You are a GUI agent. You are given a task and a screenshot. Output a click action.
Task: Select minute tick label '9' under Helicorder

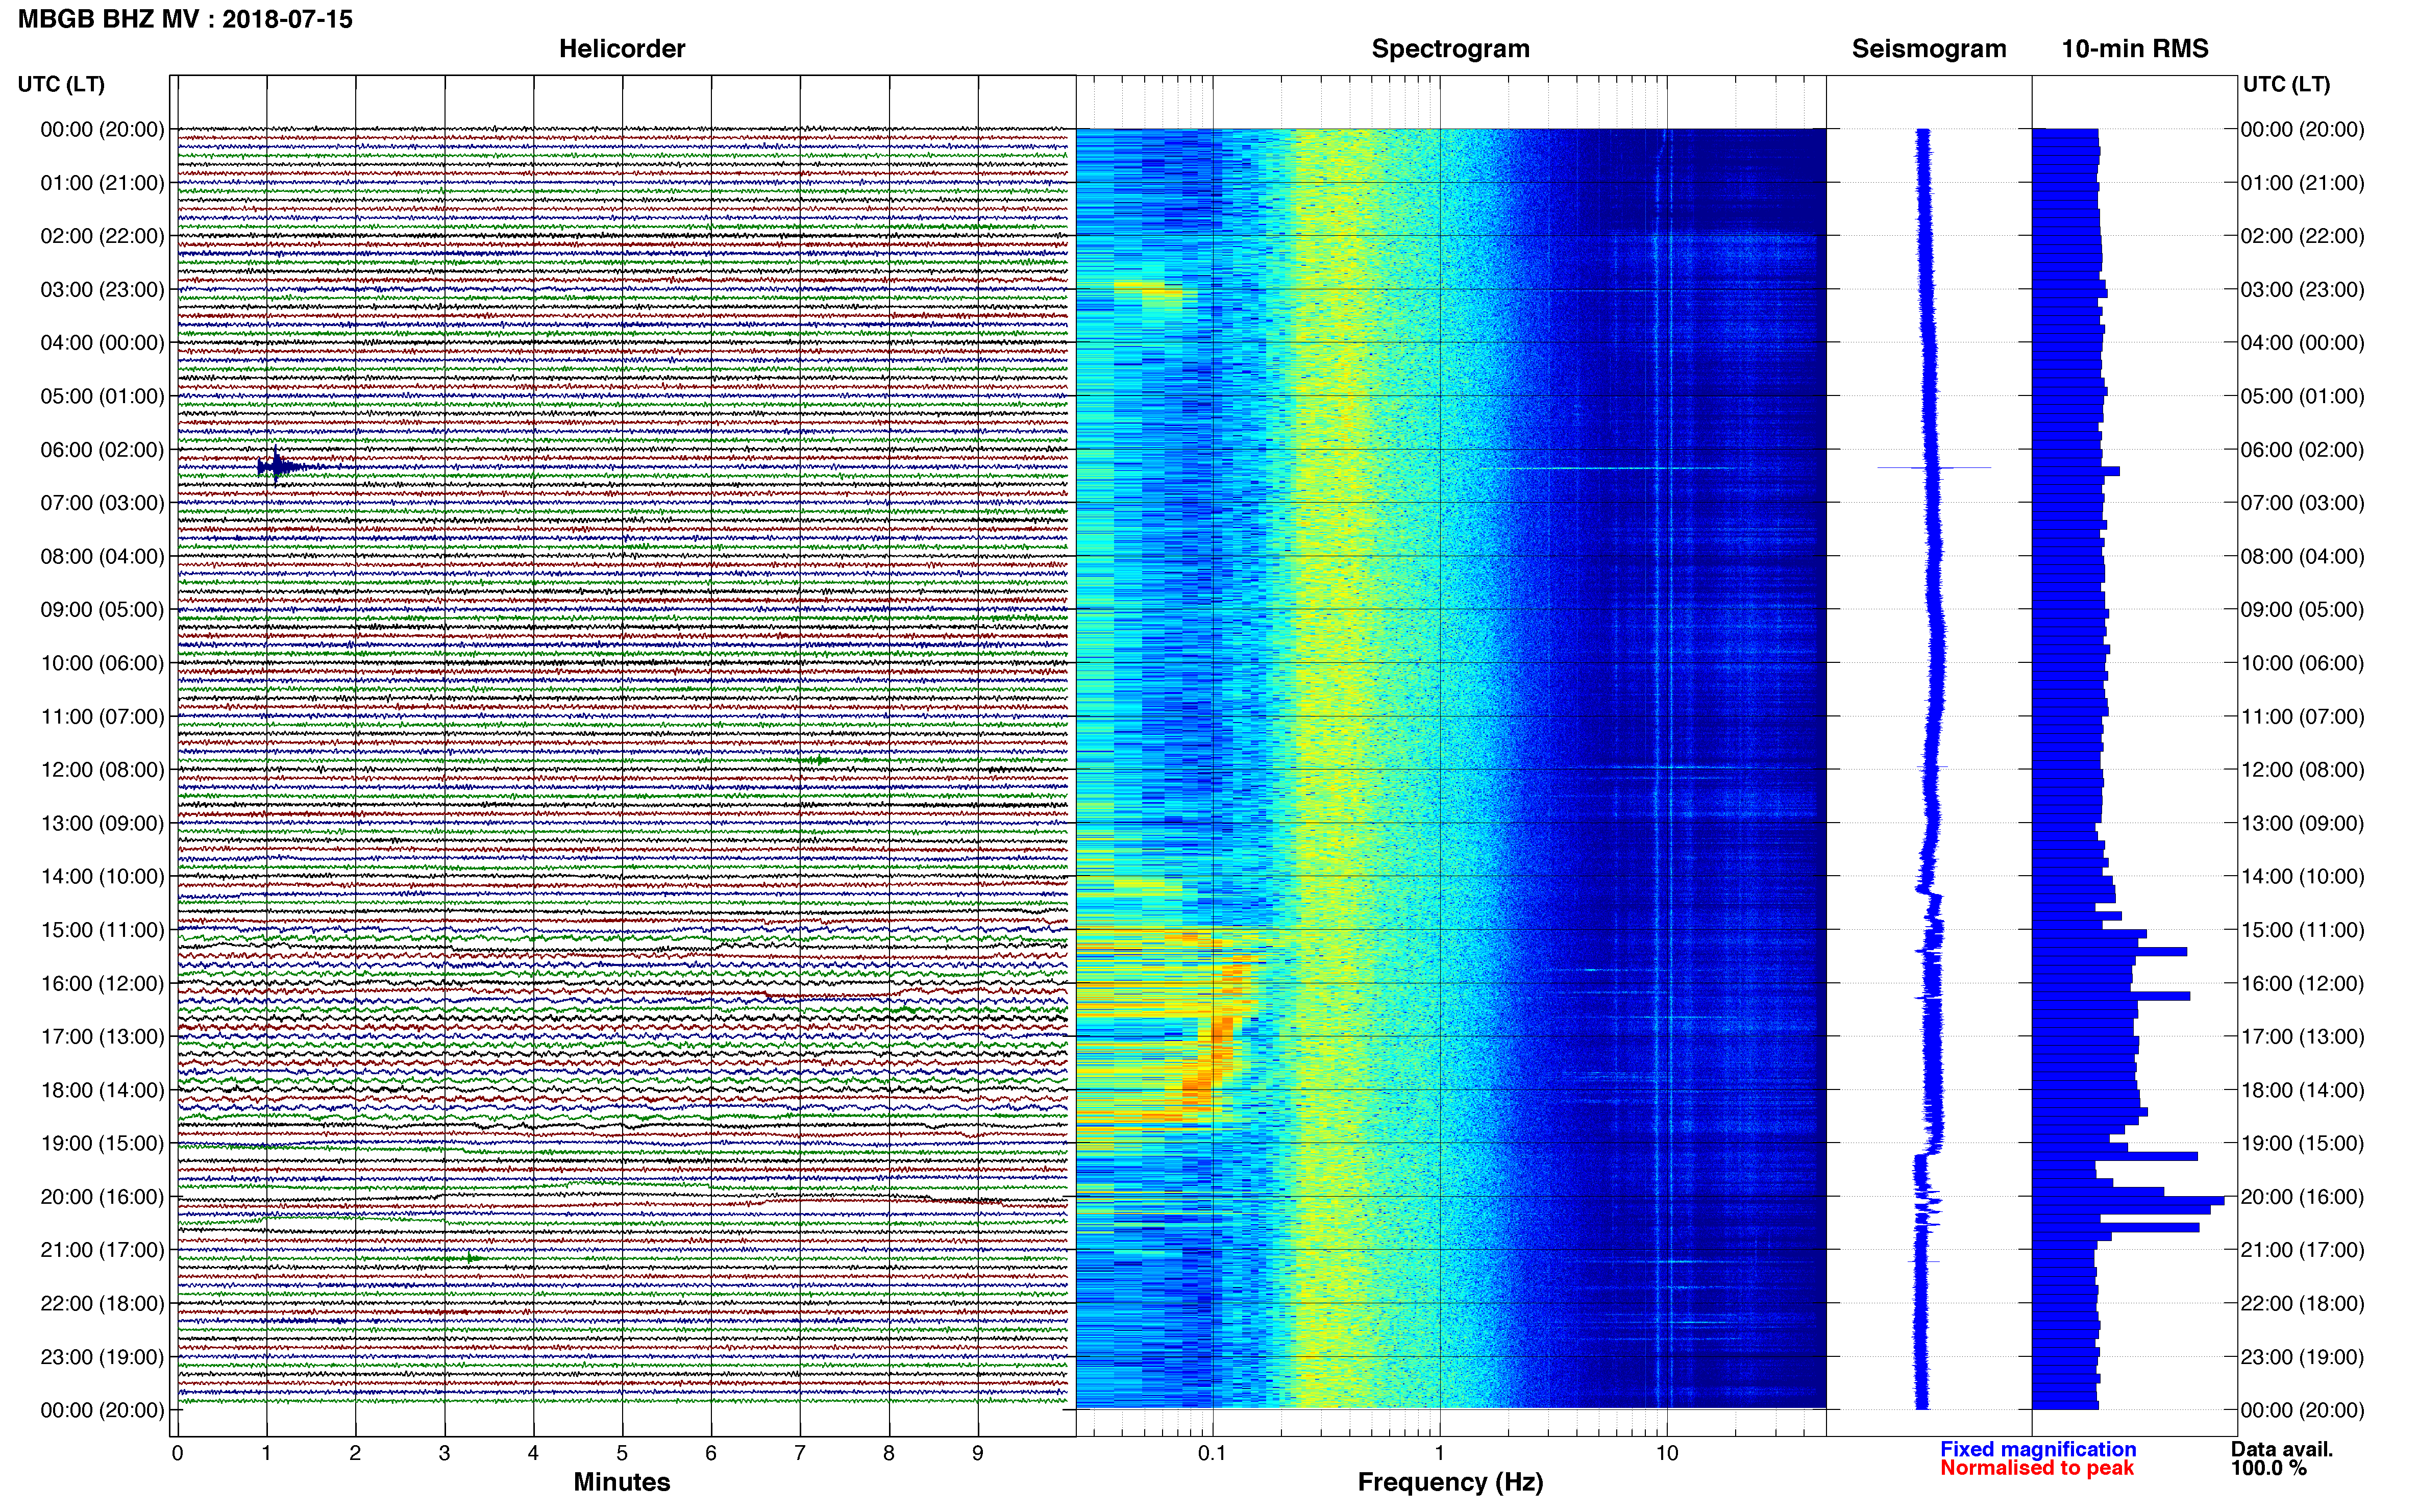tap(978, 1454)
